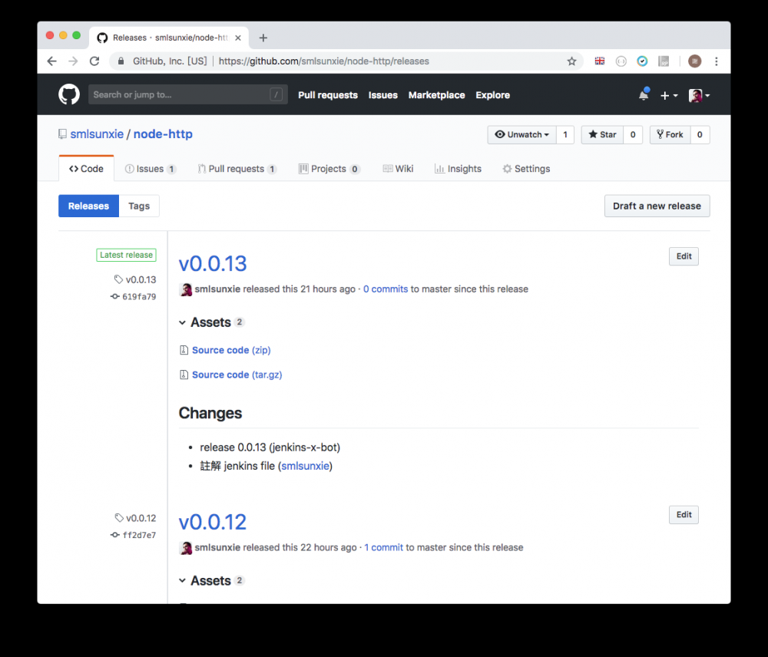
Task: Click Chrome profile avatar in toolbar
Action: click(694, 61)
